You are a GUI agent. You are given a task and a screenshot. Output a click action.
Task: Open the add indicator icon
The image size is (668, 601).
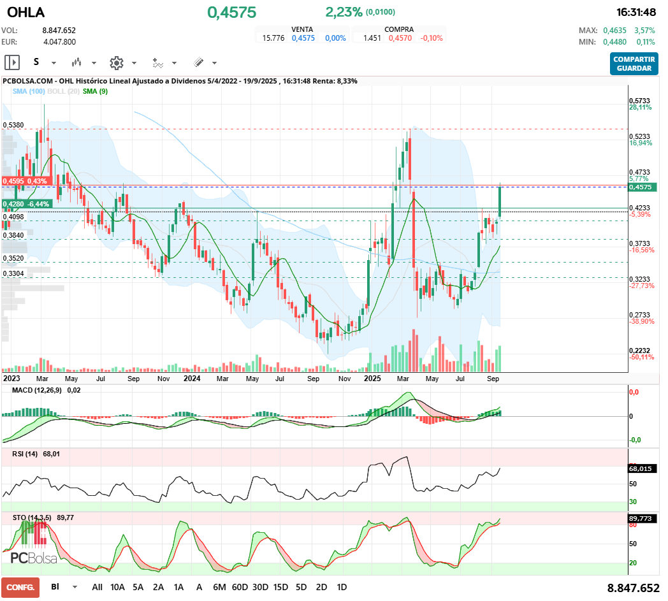coord(157,63)
